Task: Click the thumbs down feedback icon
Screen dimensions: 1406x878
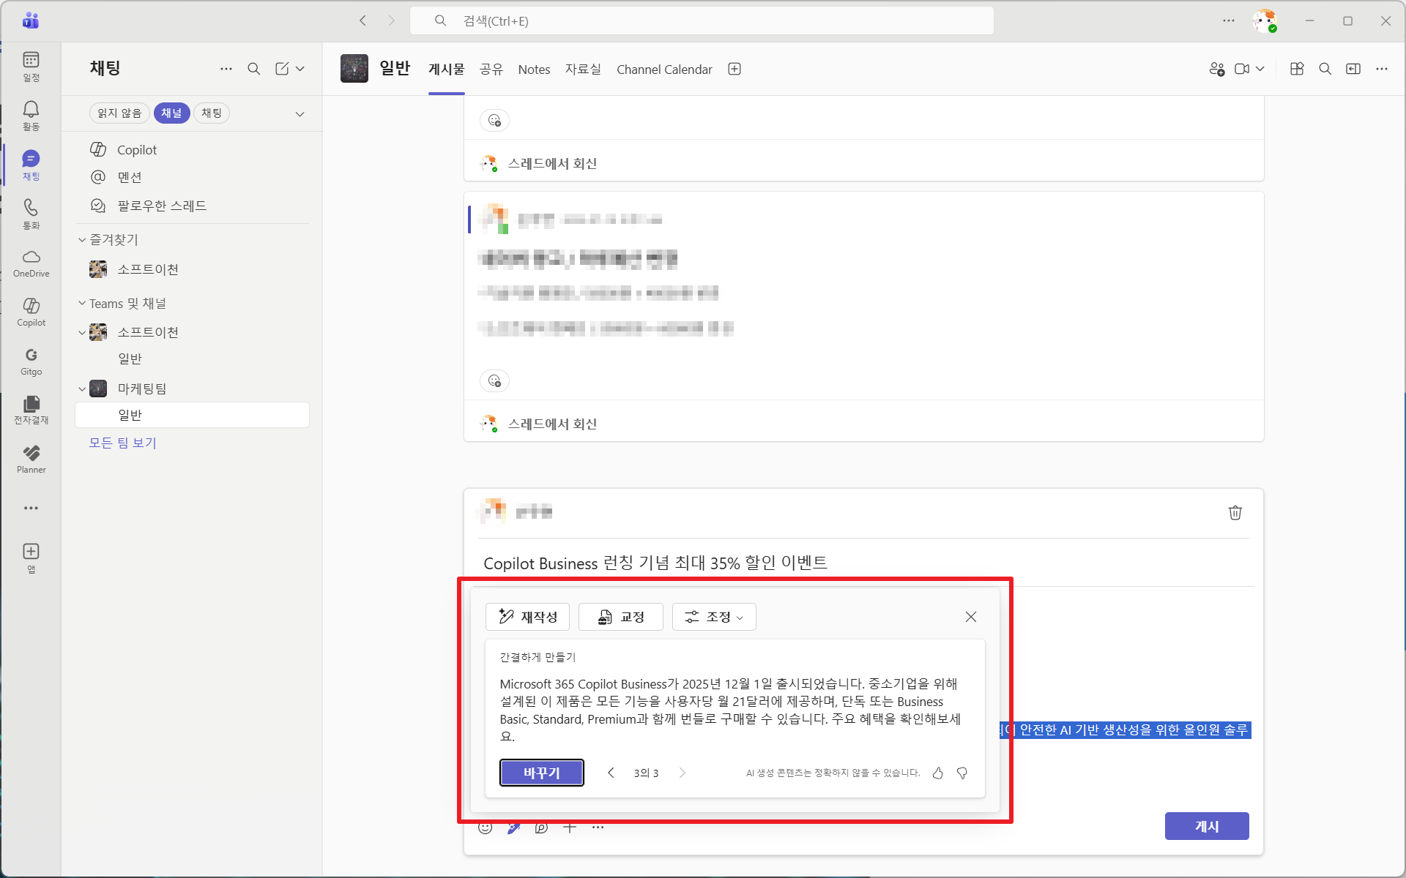Action: click(x=962, y=773)
